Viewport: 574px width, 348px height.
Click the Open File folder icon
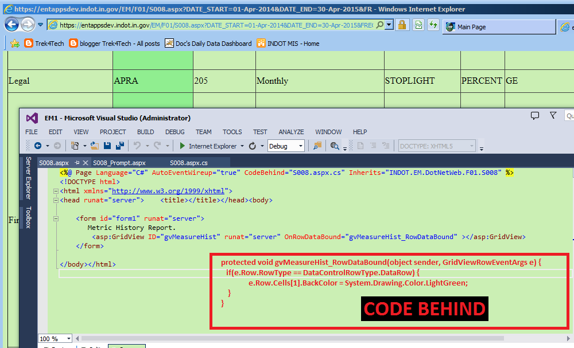click(x=95, y=146)
